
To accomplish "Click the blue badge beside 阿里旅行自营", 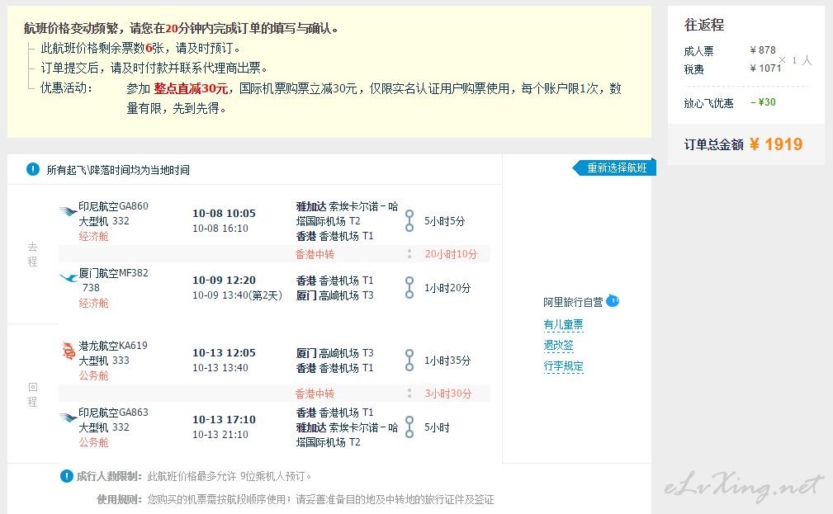I will pos(613,301).
